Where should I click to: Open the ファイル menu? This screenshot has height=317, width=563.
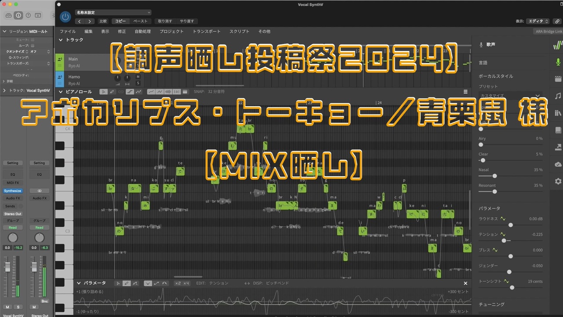tap(67, 31)
